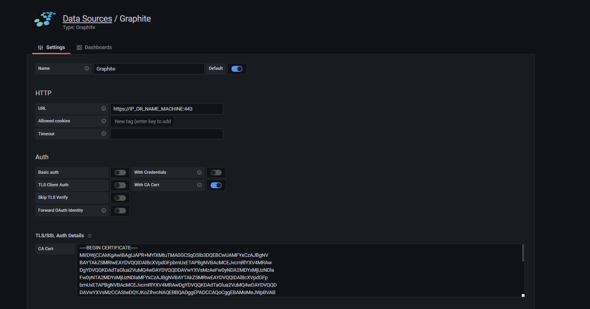The height and width of the screenshot is (309, 590).
Task: Toggle the Default data source switch
Action: [237, 69]
